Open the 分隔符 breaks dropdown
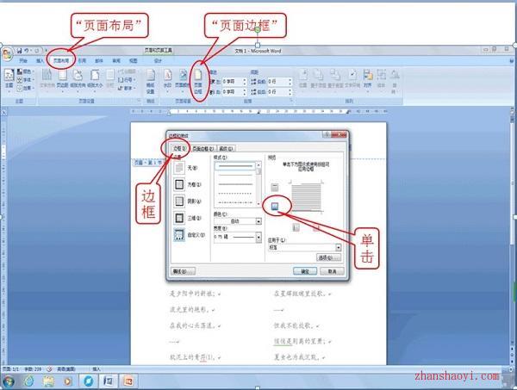 coord(127,71)
